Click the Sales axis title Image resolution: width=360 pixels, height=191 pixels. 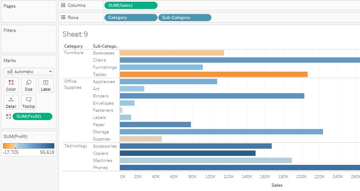[x=277, y=185]
